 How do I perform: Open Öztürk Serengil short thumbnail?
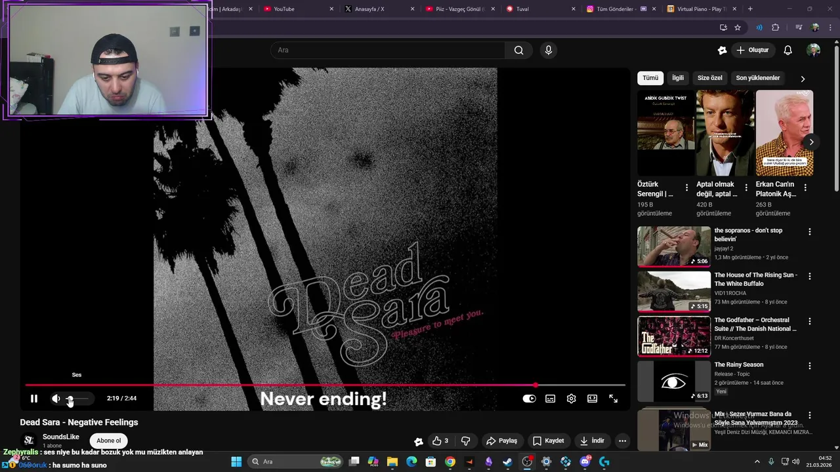[666, 133]
